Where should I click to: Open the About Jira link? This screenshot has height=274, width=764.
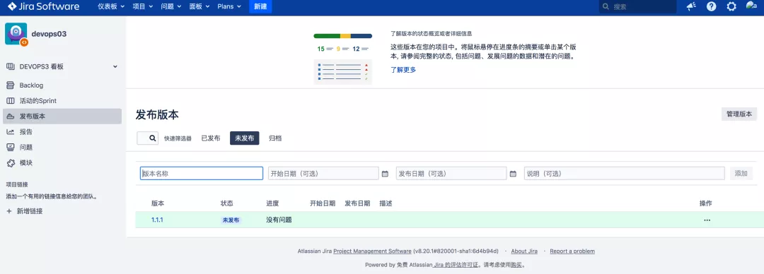click(x=524, y=251)
